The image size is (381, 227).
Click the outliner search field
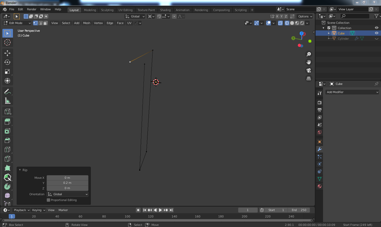coord(355,16)
